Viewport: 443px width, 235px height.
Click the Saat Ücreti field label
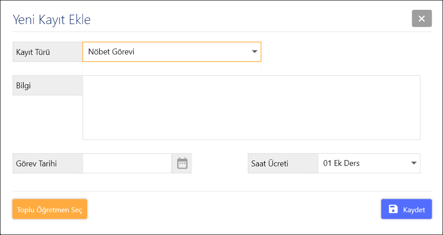[270, 164]
